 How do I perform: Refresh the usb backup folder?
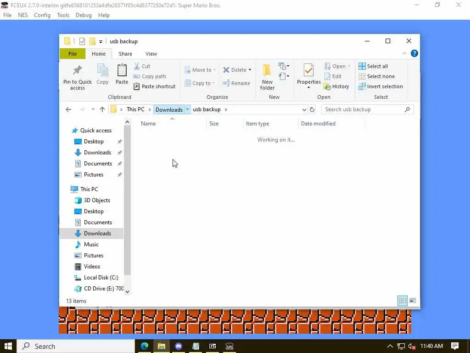pyautogui.click(x=312, y=109)
